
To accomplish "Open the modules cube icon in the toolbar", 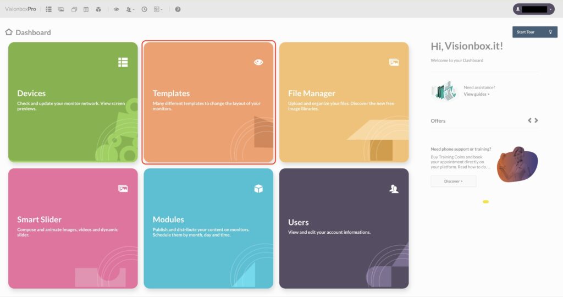I will 98,9.
